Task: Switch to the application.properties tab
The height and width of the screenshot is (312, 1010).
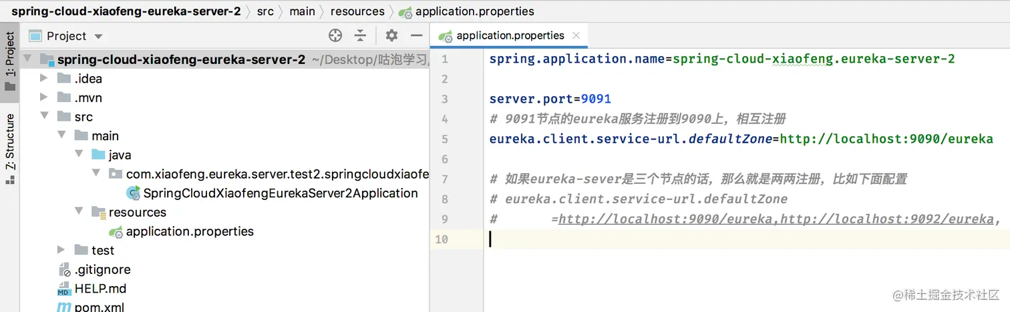Action: pos(510,35)
